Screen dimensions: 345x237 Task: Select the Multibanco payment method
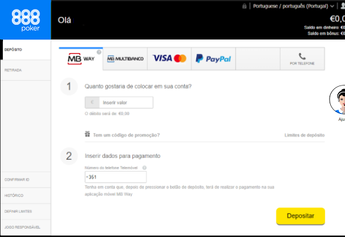tap(125, 59)
